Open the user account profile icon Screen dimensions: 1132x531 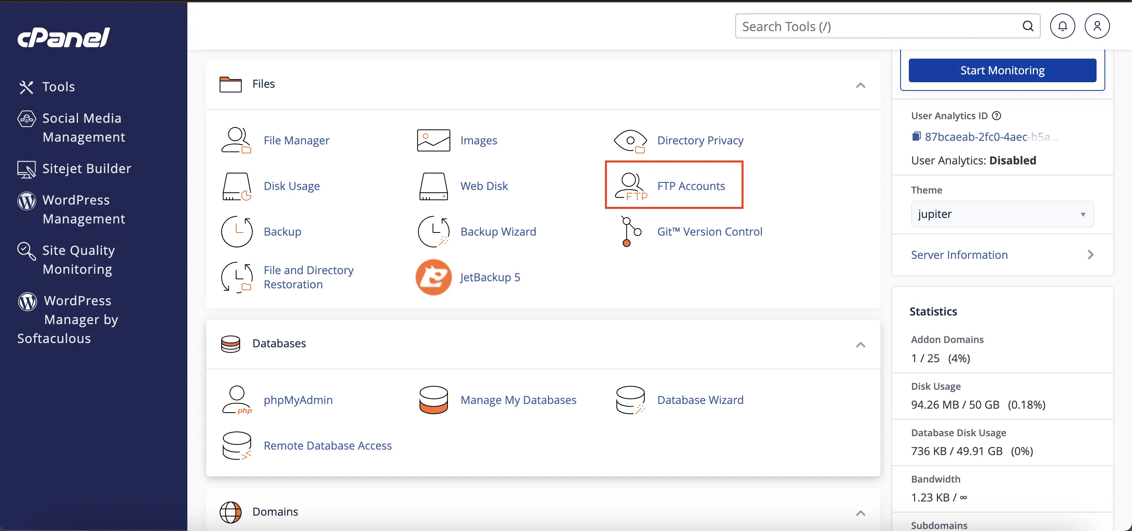tap(1097, 26)
